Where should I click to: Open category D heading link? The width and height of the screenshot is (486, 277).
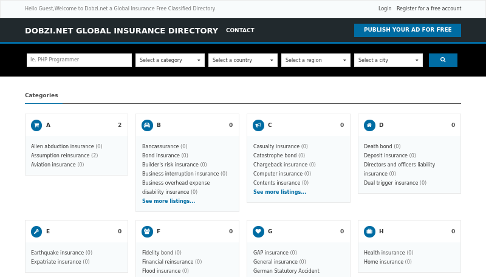tap(382, 125)
